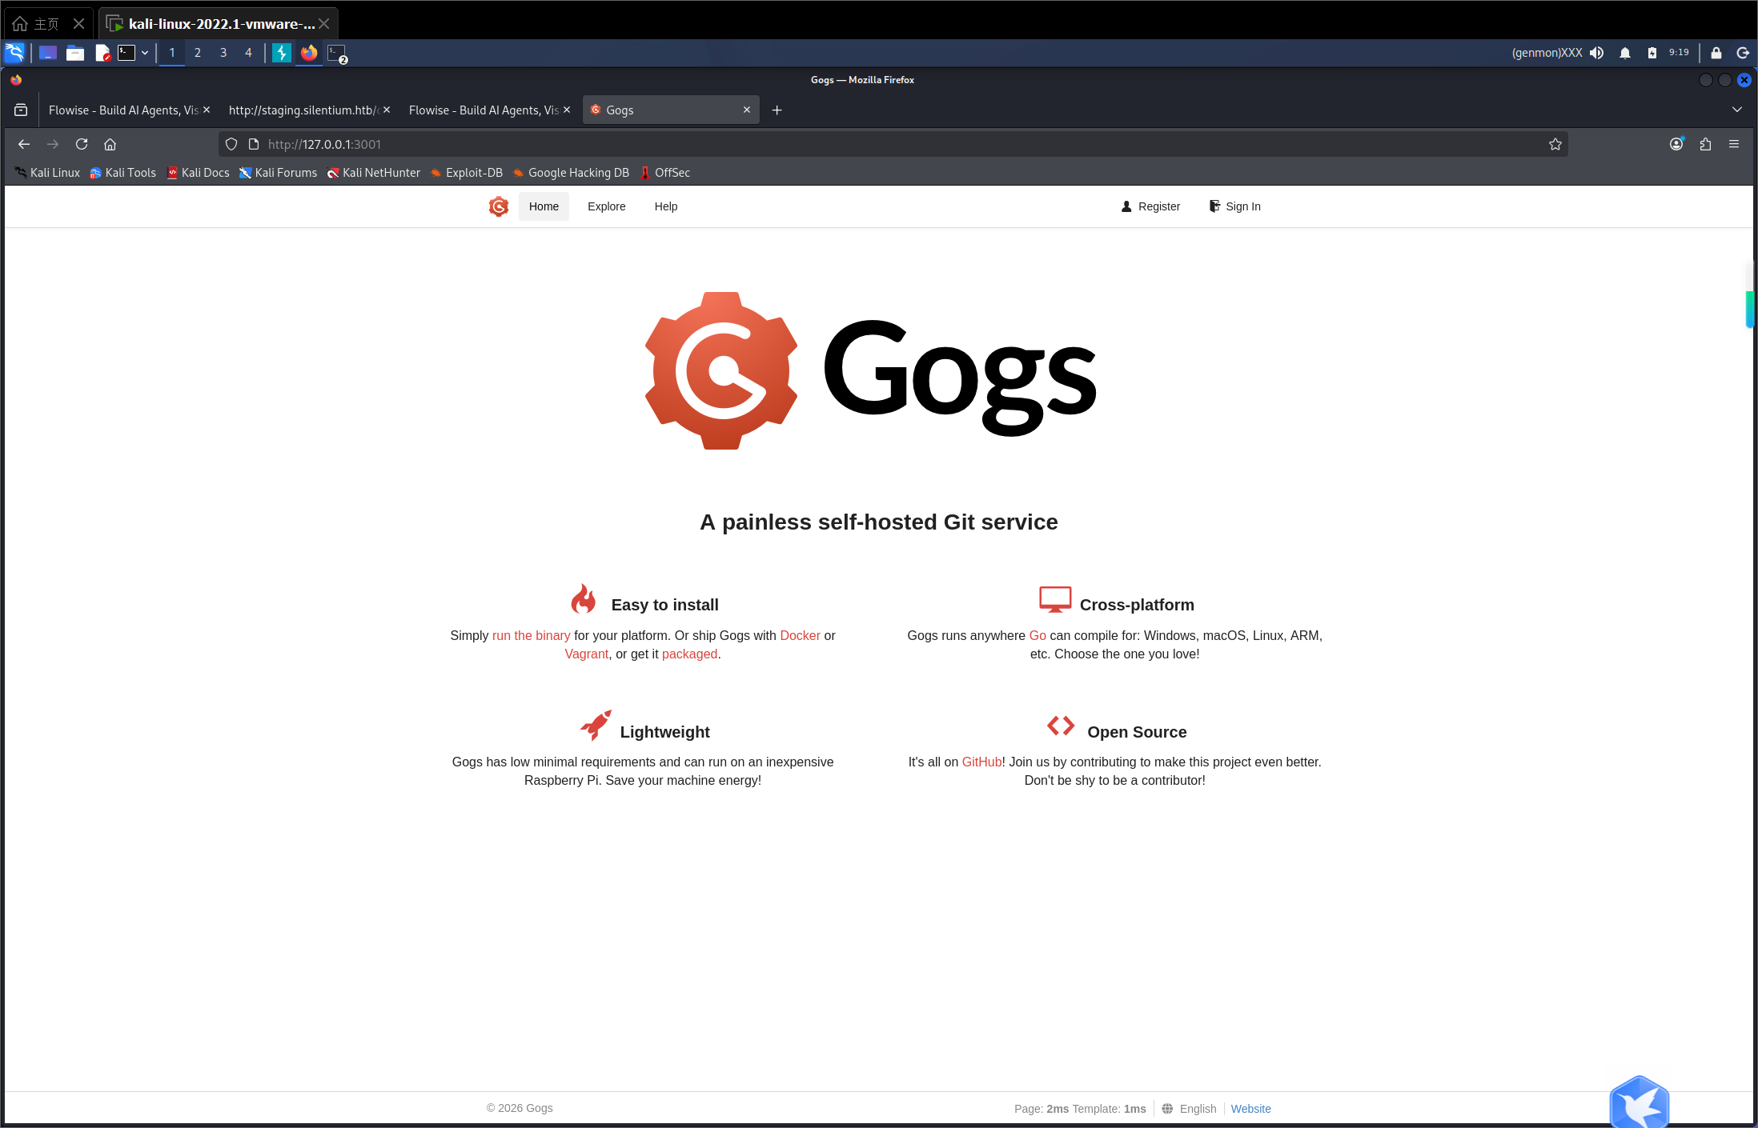Image resolution: width=1758 pixels, height=1128 pixels.
Task: Click the site information page icon
Action: [x=254, y=144]
